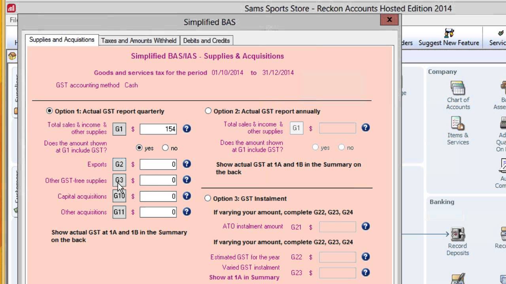The height and width of the screenshot is (284, 506).
Task: Click the G2 Exports button
Action: [119, 164]
